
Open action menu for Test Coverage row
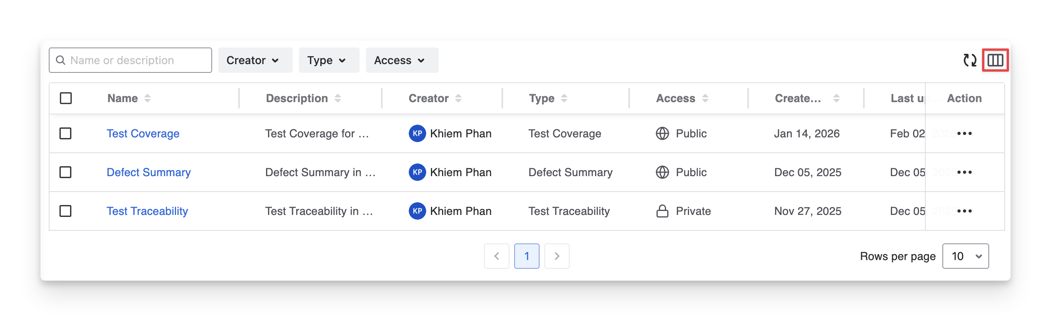pyautogui.click(x=964, y=134)
